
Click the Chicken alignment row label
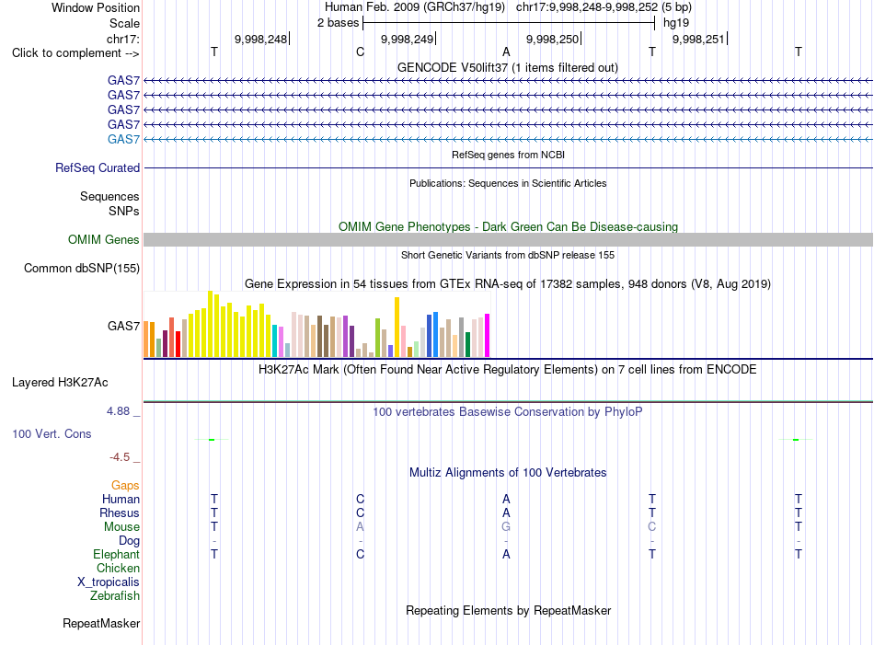click(x=118, y=568)
